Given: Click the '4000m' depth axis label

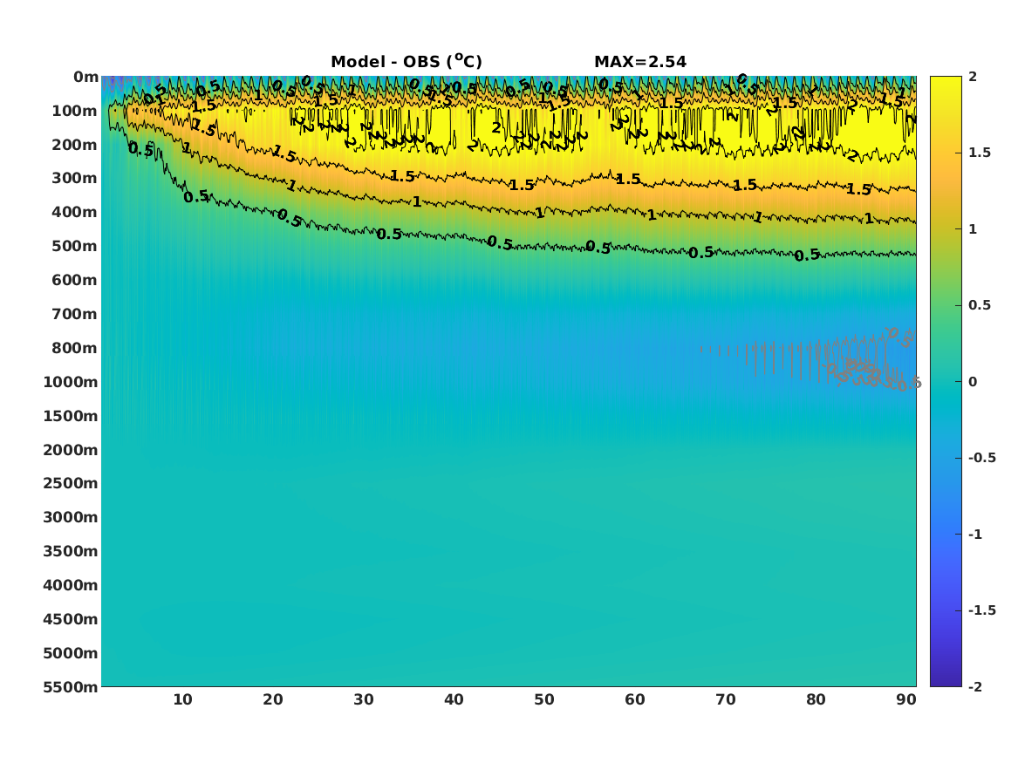Looking at the screenshot, I should coord(71,585).
